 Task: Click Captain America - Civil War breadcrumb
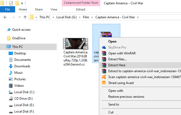(115, 17)
